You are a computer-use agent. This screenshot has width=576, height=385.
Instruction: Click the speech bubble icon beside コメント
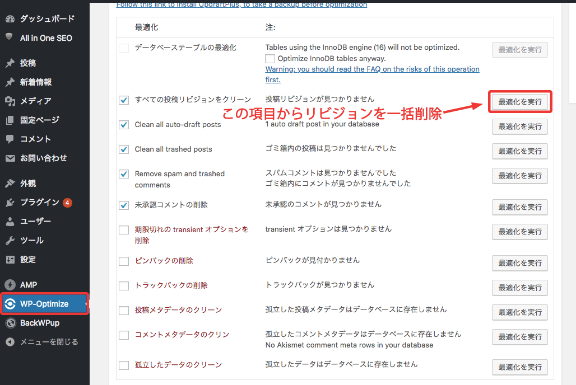pyautogui.click(x=10, y=139)
